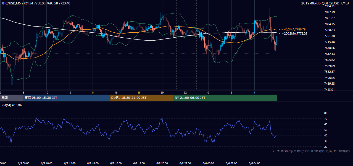Click the 7642.14 price axis label
Screen dimensions: 353x166
pyautogui.click(x=330, y=54)
